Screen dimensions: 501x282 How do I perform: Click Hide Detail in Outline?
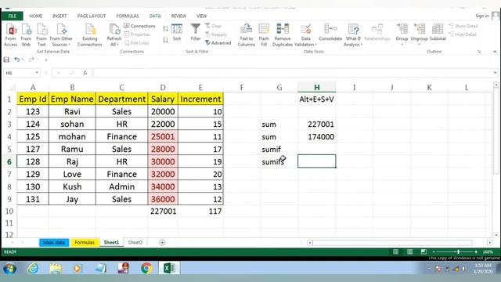[463, 34]
